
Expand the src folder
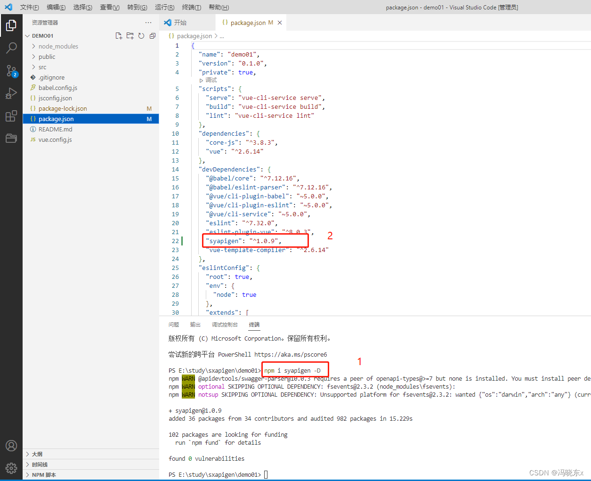point(91,67)
